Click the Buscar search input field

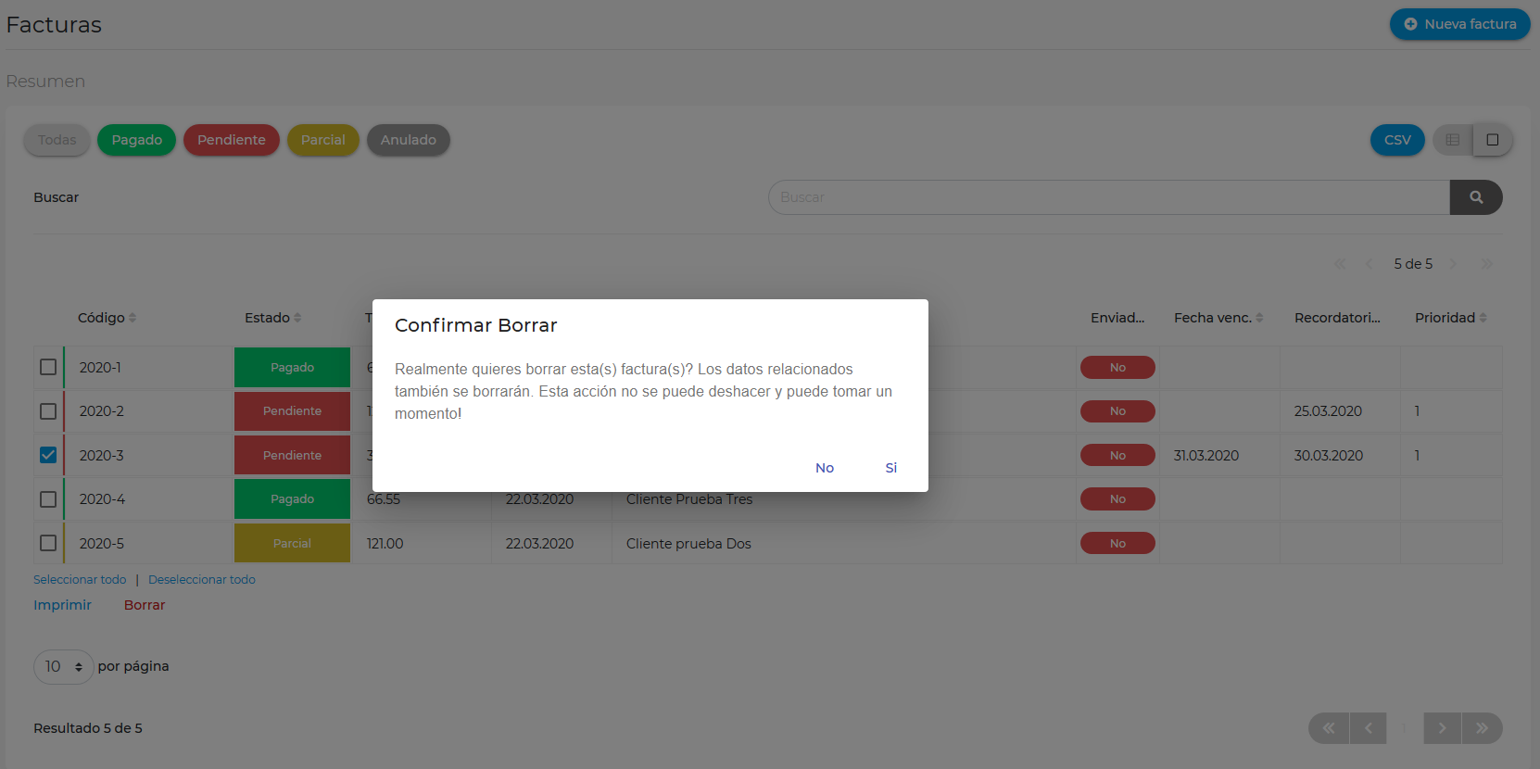[x=1108, y=197]
